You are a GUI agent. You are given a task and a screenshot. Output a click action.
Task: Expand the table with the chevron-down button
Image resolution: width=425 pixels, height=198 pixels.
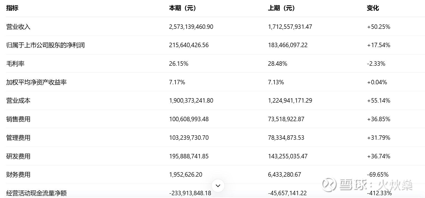218,186
